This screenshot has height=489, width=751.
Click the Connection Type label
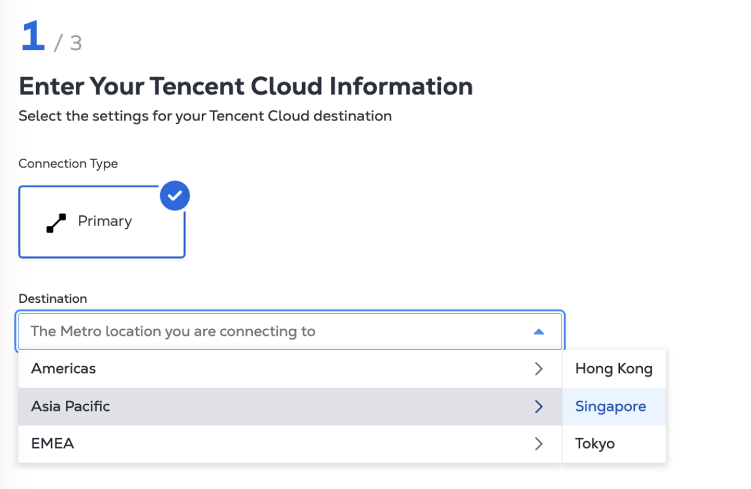click(68, 164)
